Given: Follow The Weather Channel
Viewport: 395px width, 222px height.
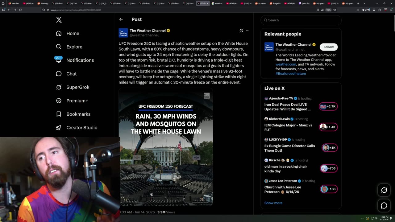Looking at the screenshot, I should (328, 47).
